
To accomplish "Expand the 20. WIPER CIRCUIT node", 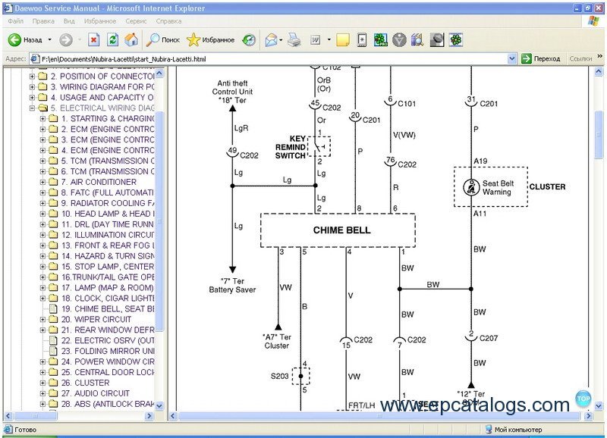I will (43, 319).
